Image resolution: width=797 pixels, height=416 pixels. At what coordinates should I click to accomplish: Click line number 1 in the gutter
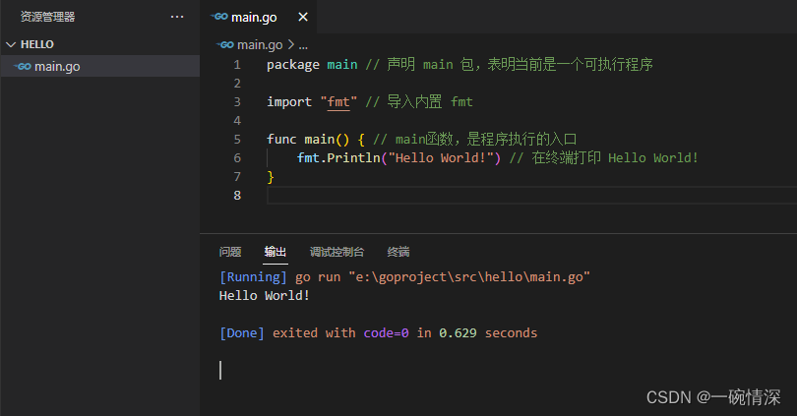coord(237,65)
